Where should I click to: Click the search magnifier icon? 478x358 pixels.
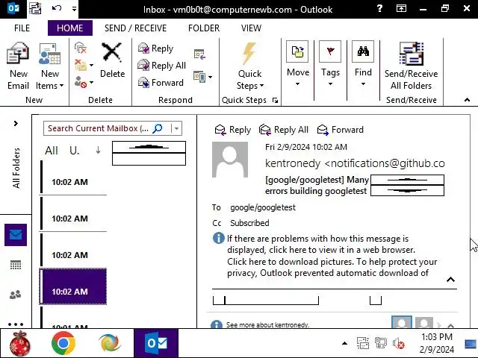(158, 128)
